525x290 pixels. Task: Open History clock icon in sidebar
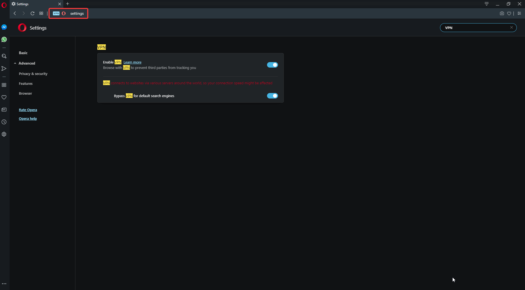(x=4, y=122)
